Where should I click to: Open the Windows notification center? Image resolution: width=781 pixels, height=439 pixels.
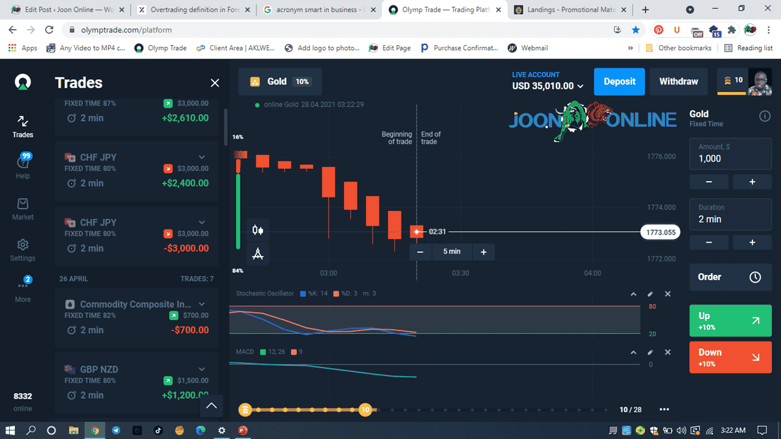[x=761, y=430]
